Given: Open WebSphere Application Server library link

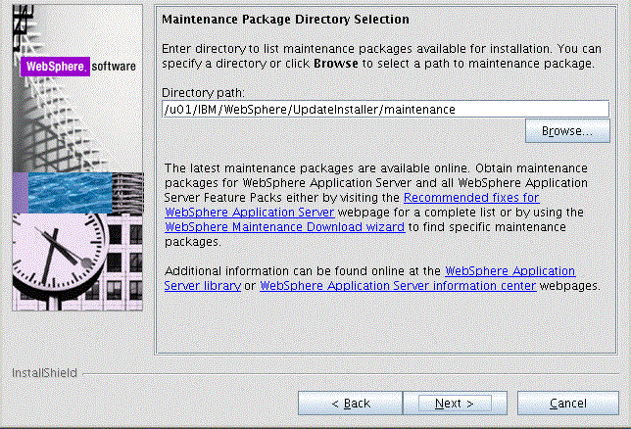Looking at the screenshot, I should pyautogui.click(x=510, y=271).
